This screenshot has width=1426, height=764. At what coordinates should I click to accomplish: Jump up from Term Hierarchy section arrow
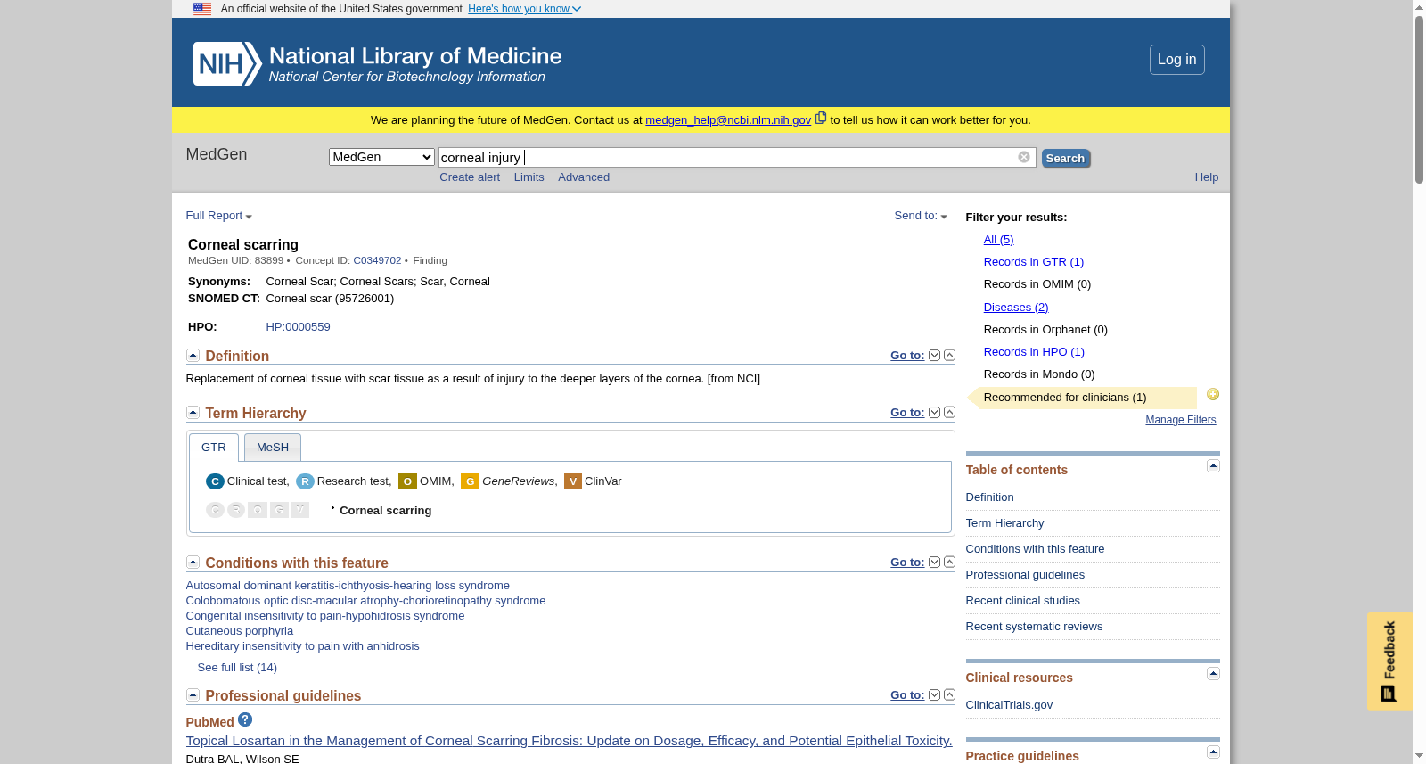(x=949, y=412)
